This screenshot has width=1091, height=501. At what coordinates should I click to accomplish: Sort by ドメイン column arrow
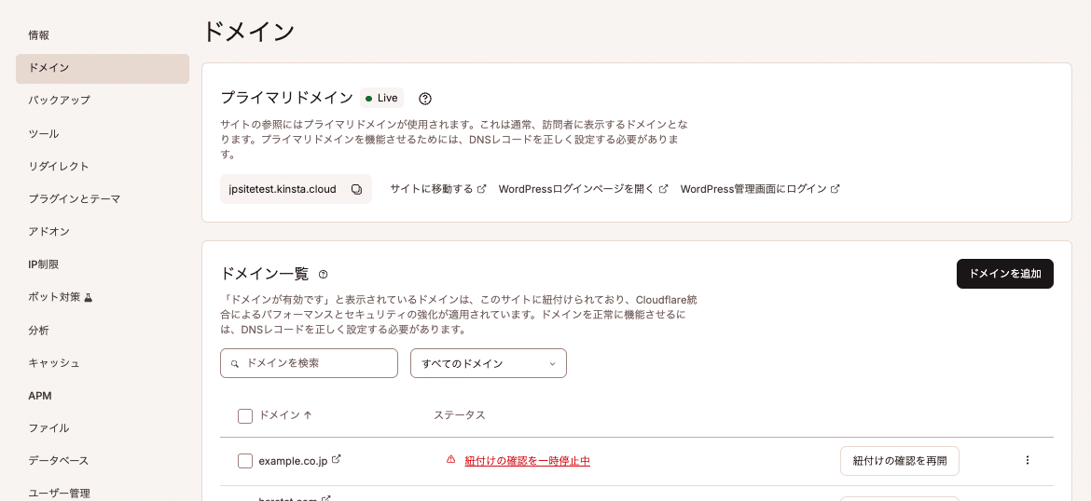pos(308,414)
